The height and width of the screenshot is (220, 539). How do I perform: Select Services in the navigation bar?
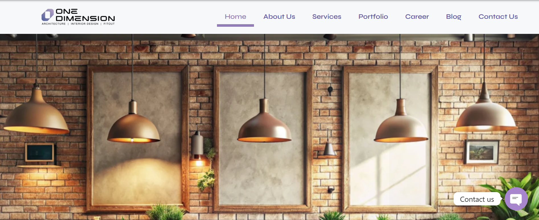327,17
